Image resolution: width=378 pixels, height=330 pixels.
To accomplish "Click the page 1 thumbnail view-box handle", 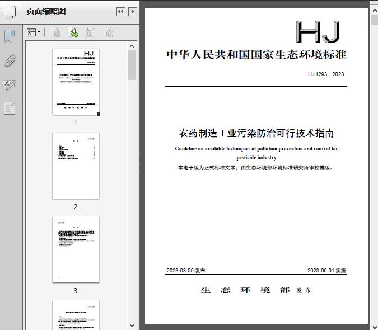I will pyautogui.click(x=99, y=114).
